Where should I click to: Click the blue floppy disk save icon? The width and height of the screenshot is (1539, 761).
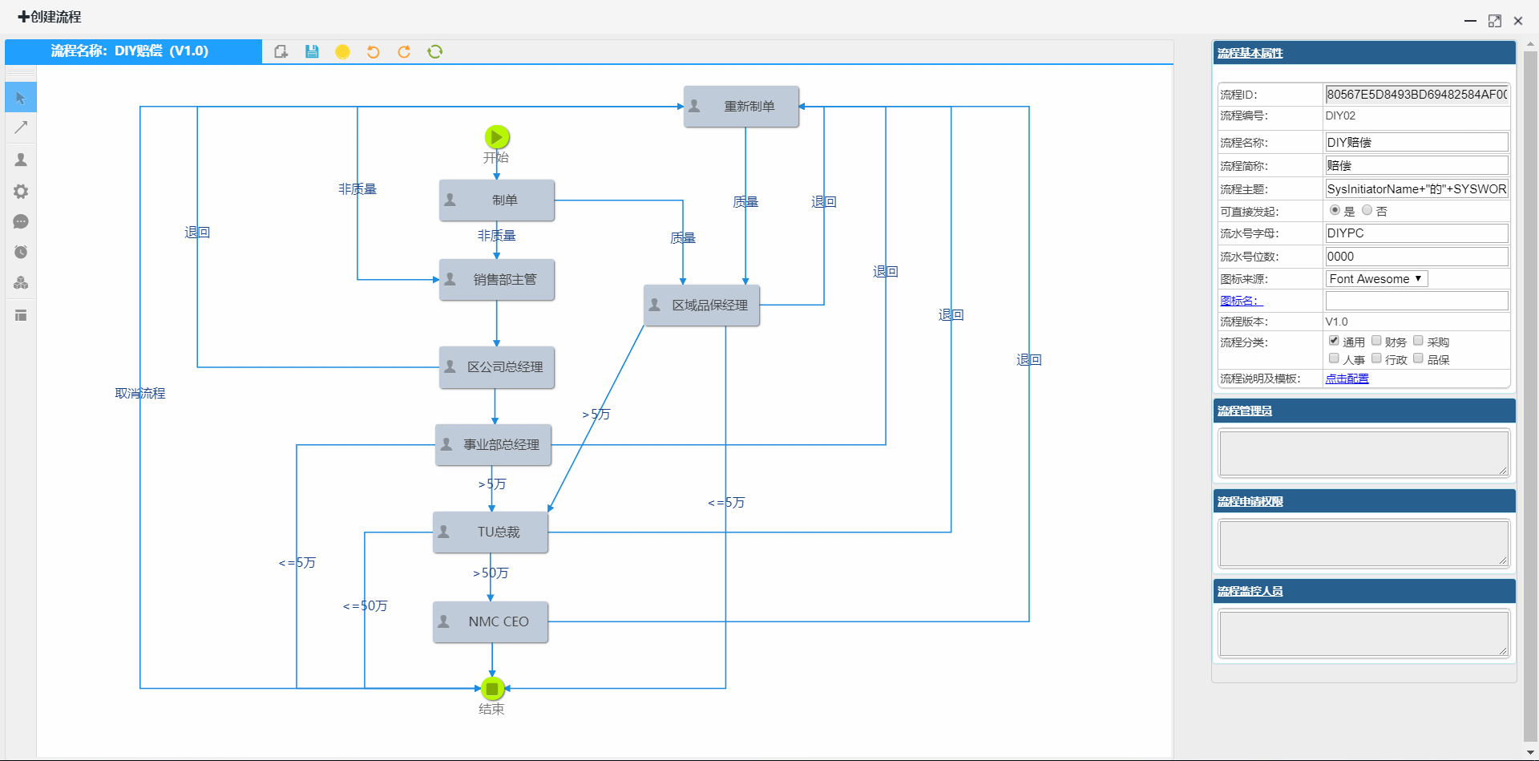312,52
